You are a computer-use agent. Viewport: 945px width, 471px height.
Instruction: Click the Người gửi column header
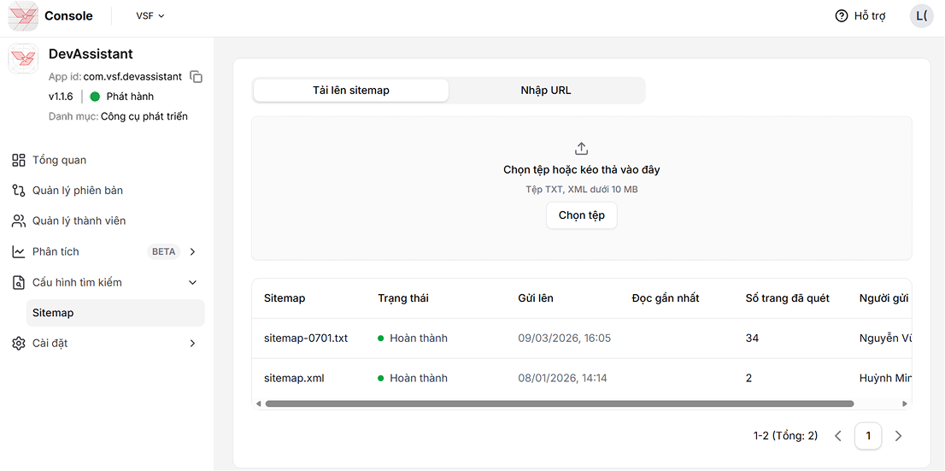pos(883,298)
